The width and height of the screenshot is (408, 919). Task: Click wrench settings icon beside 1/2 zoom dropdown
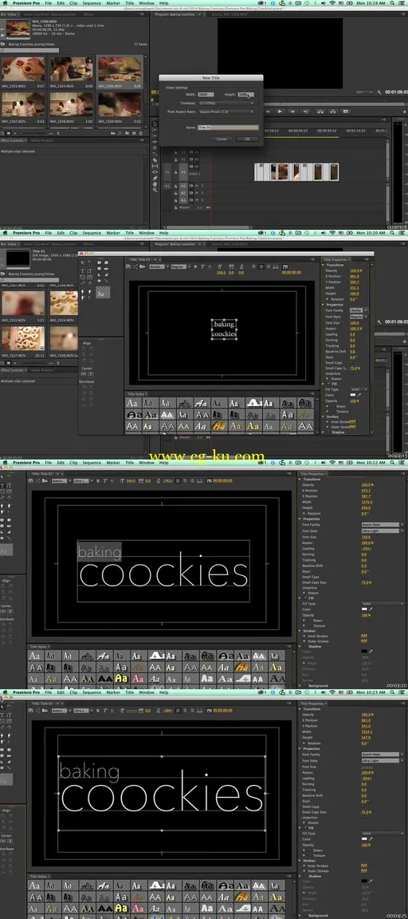(x=381, y=92)
